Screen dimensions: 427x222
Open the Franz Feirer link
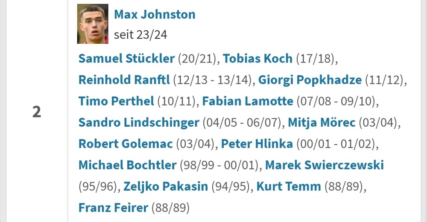(x=113, y=208)
